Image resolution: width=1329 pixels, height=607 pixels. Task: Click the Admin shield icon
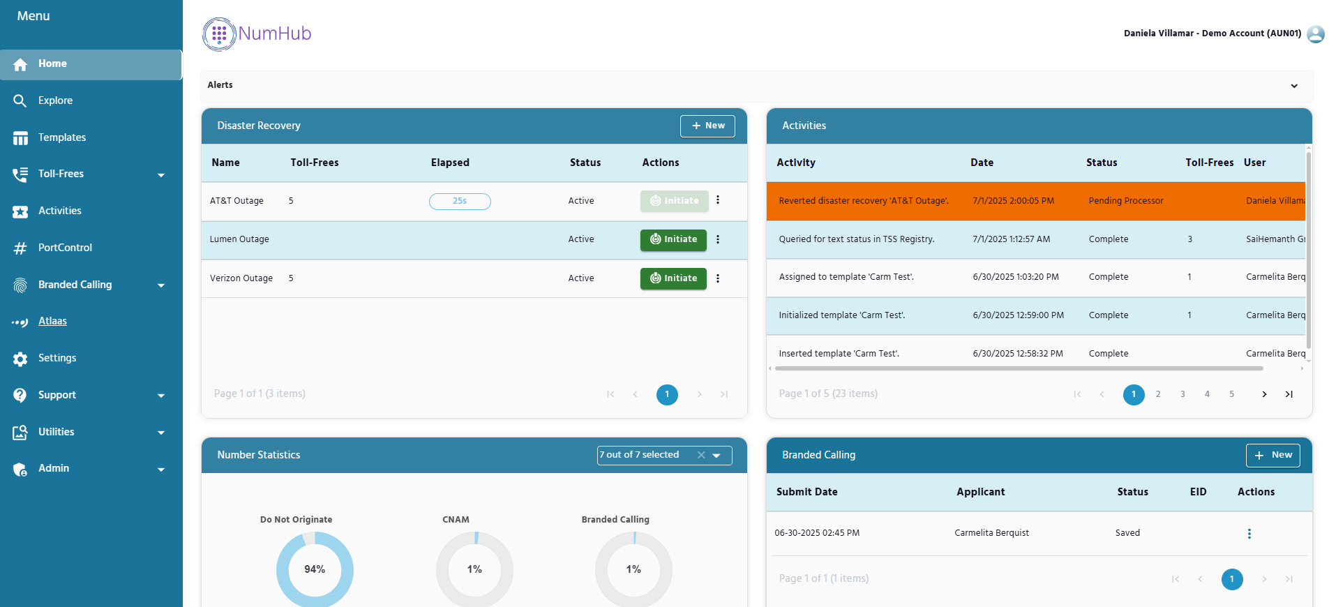pyautogui.click(x=20, y=470)
